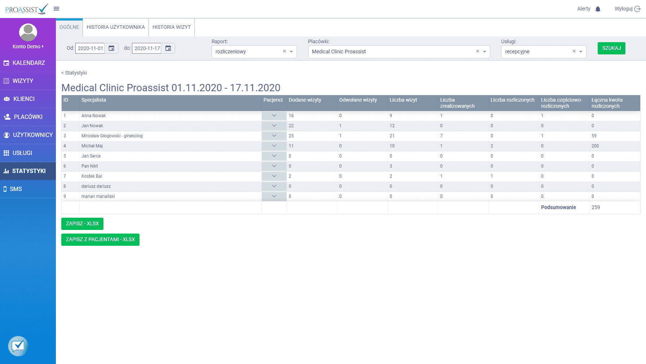
Task: Open the Placówki dropdown arrow
Action: point(485,52)
